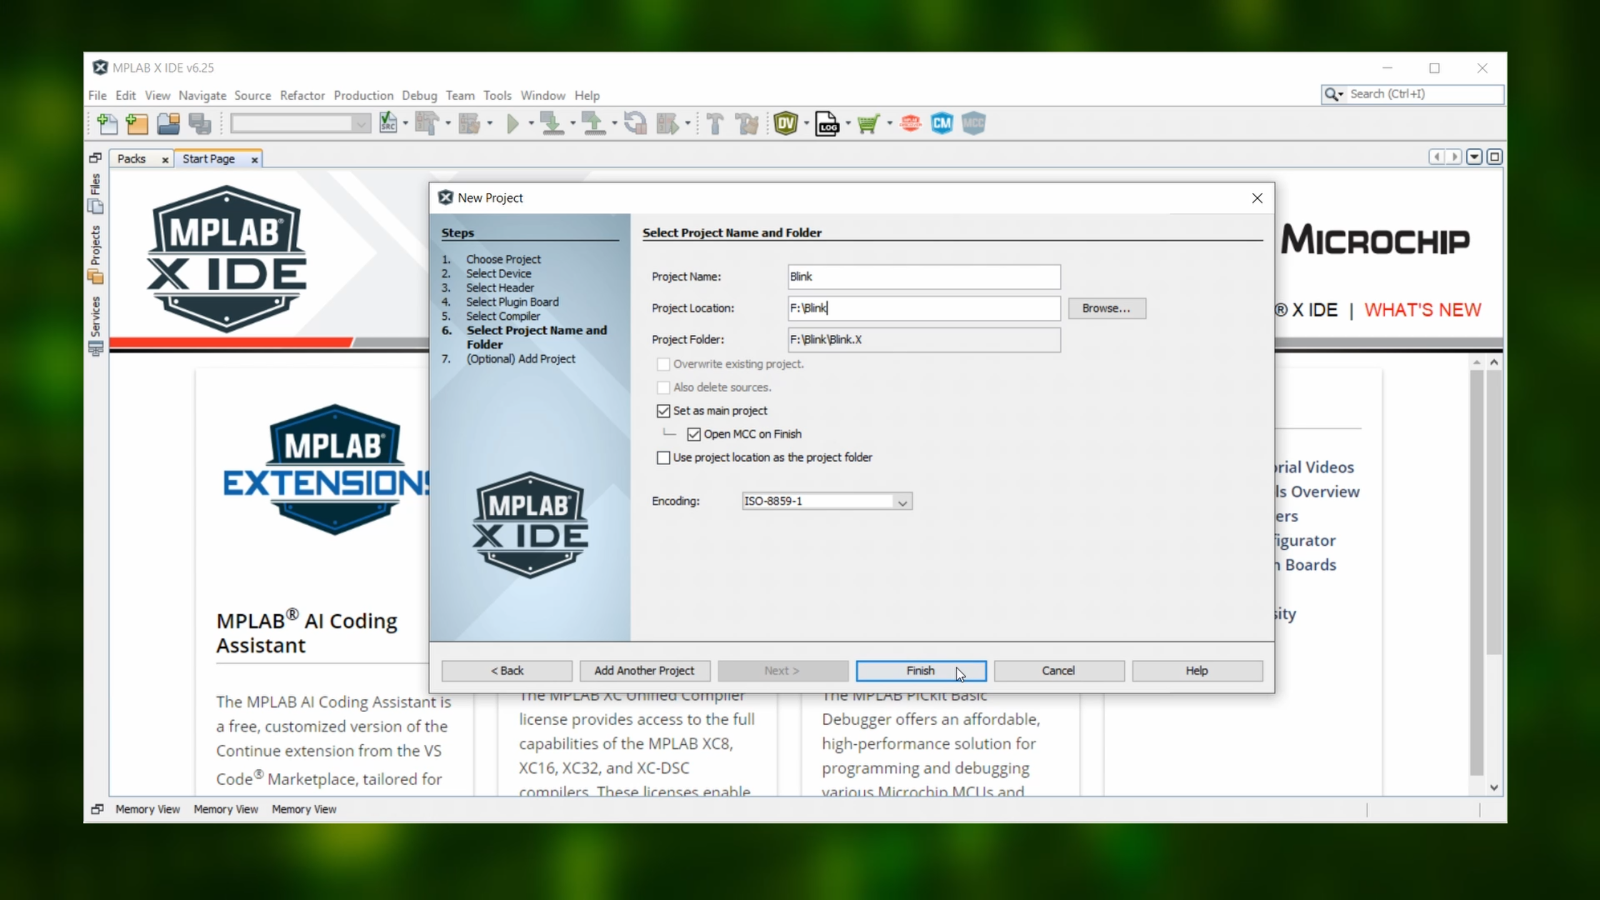Click the Browse... button

(x=1106, y=308)
